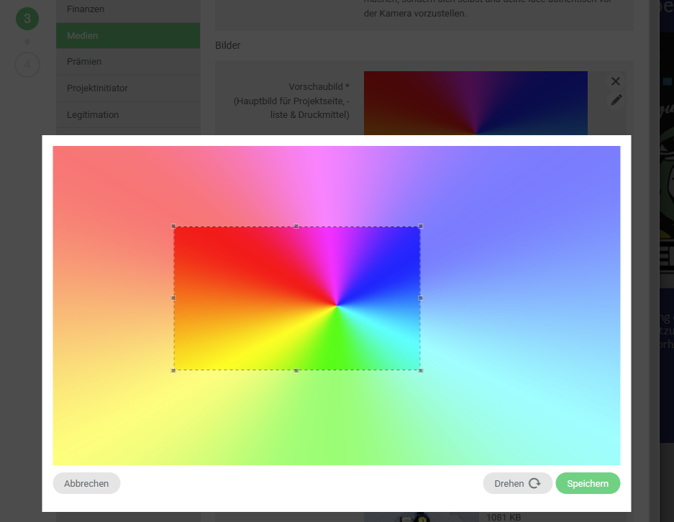Click the top-left crop handle

(173, 226)
